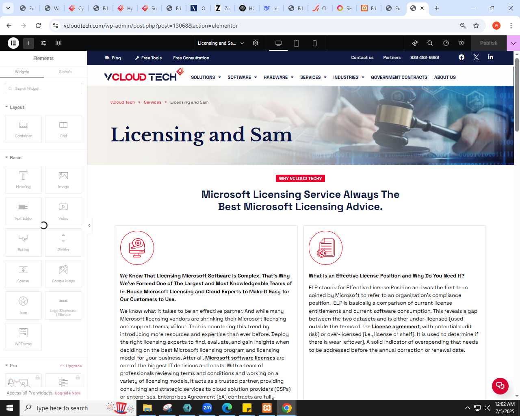Collapse the Layout section
The height and width of the screenshot is (416, 520).
(x=15, y=107)
